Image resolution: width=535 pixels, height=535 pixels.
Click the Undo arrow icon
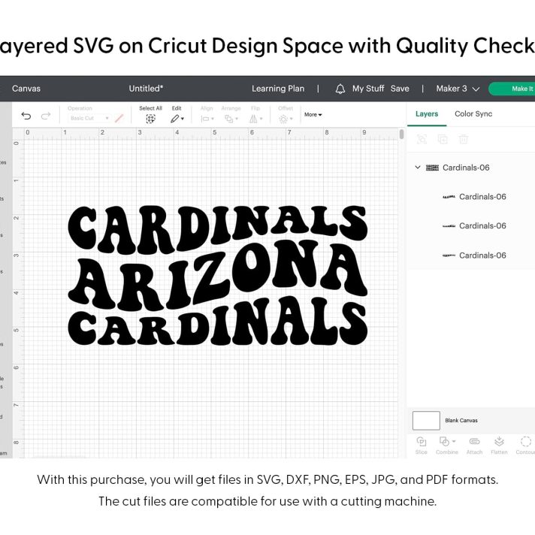point(26,116)
